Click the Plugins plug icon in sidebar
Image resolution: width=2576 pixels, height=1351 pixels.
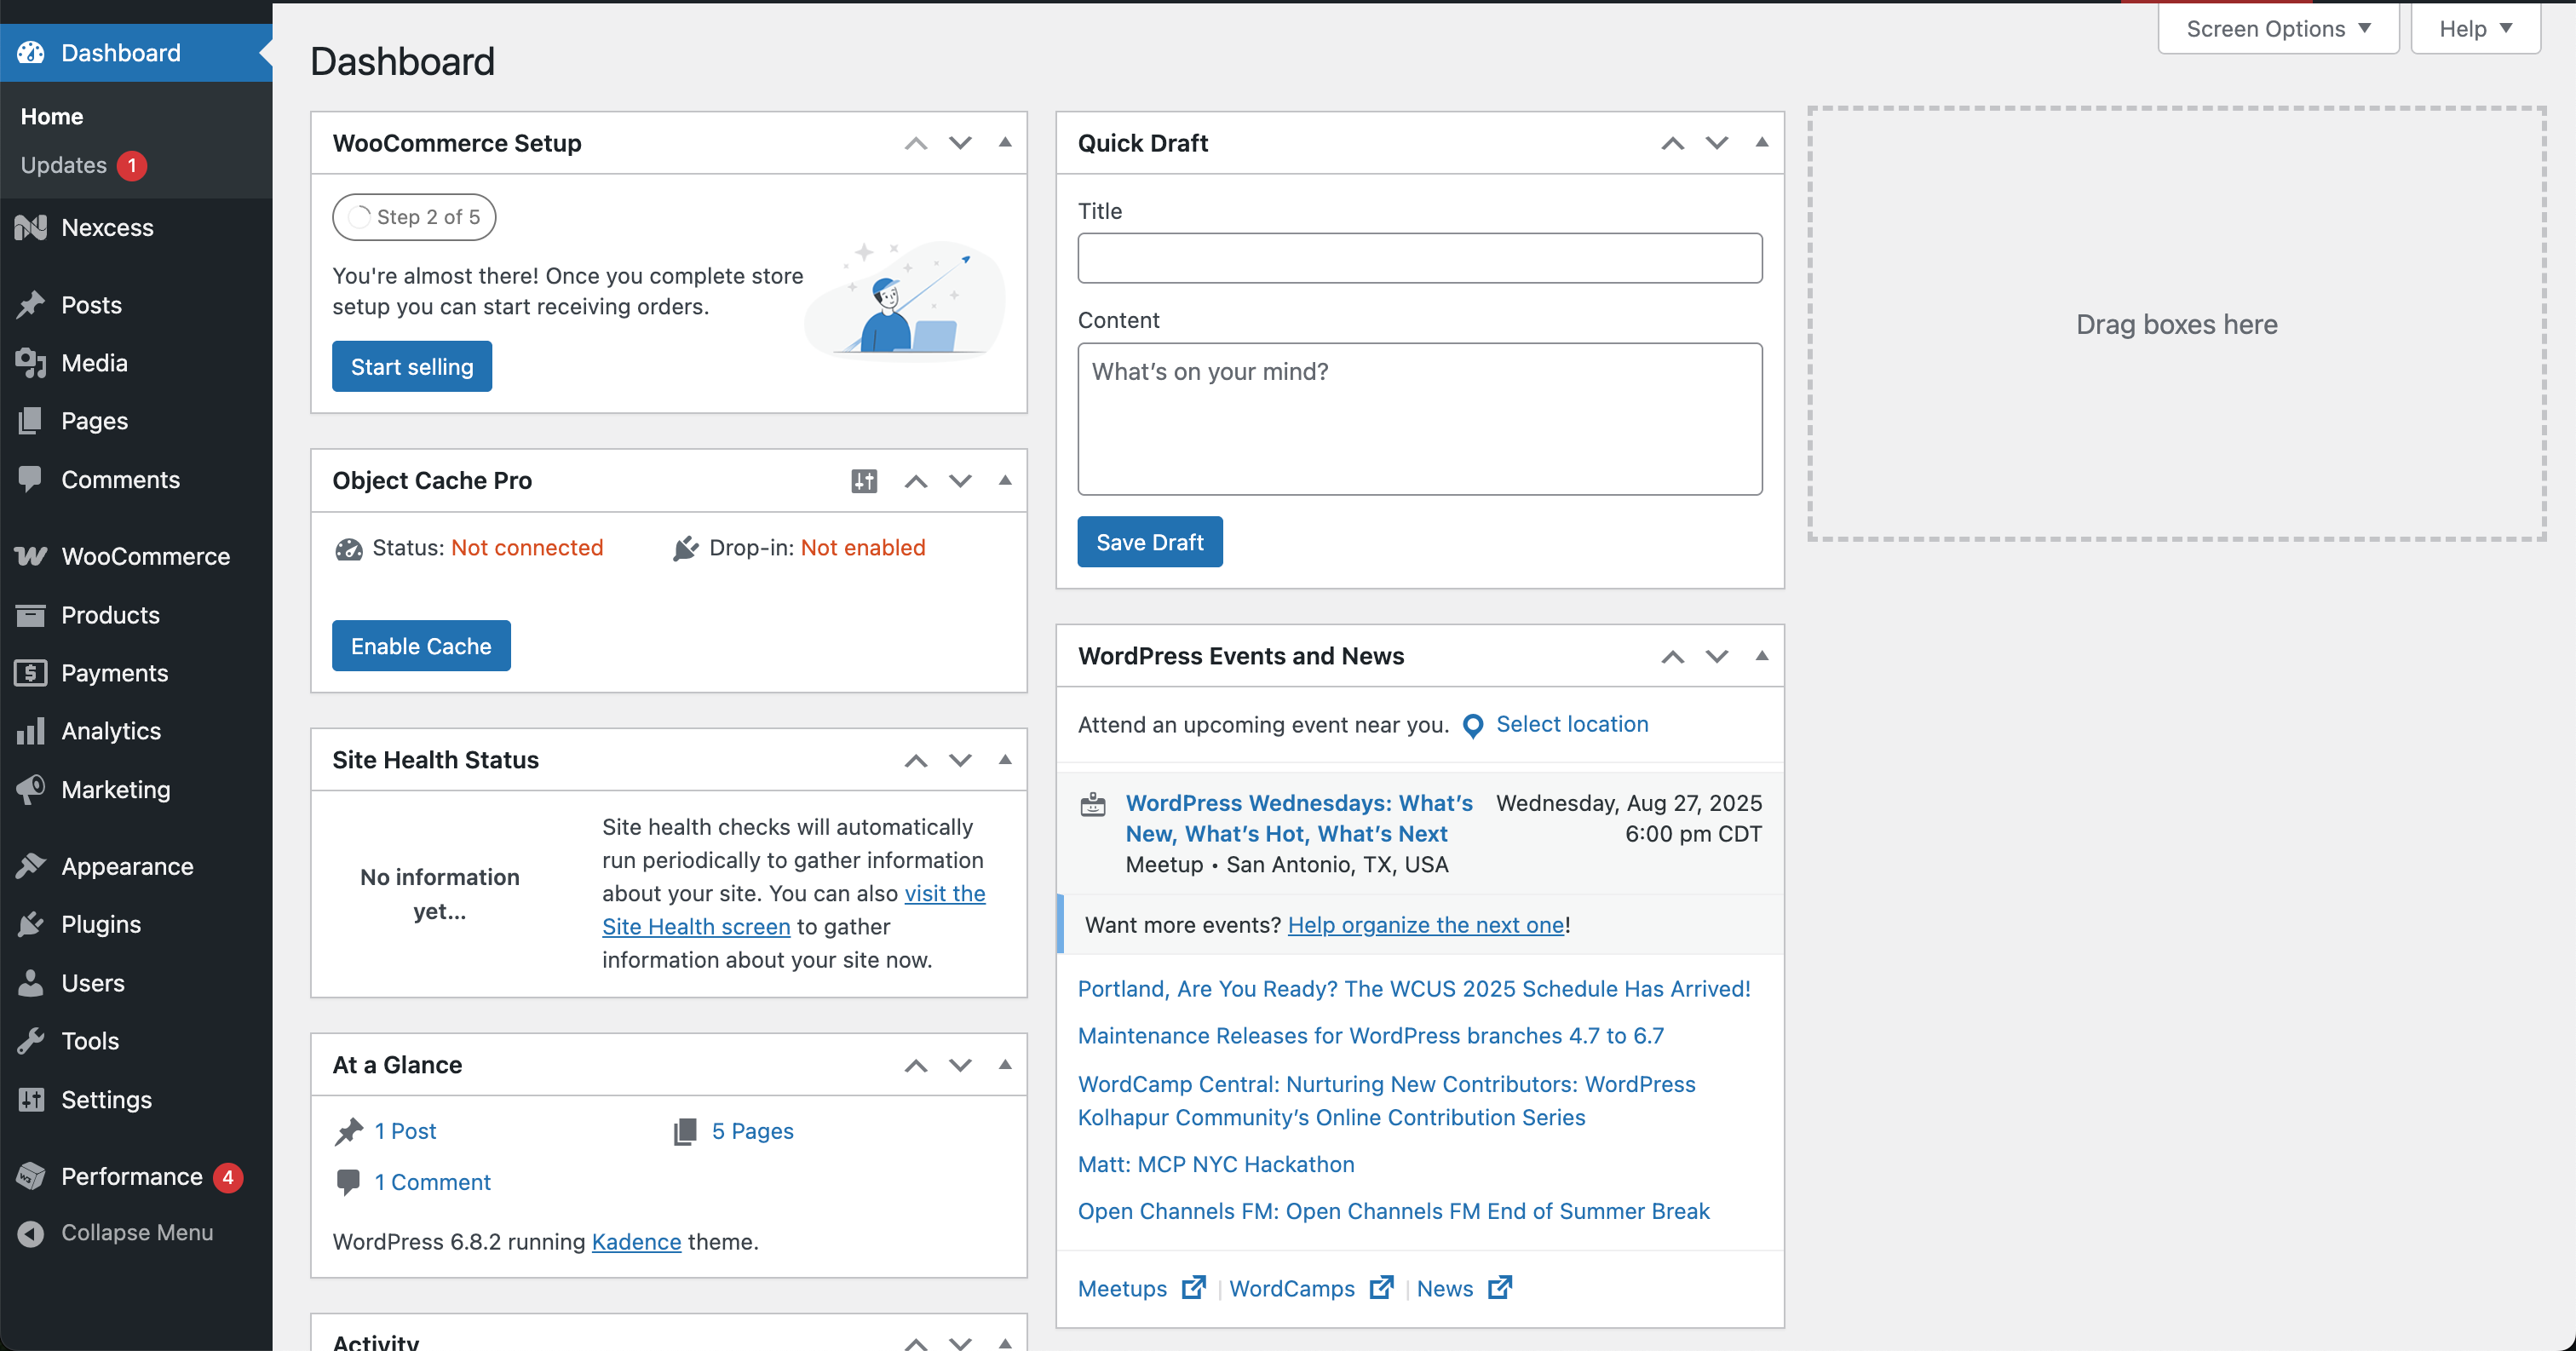31,924
